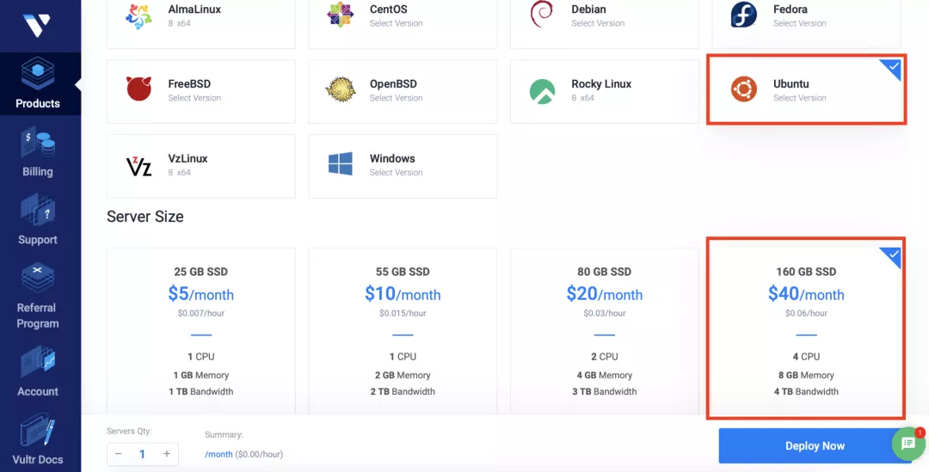Click the /month summary price link

(x=218, y=455)
